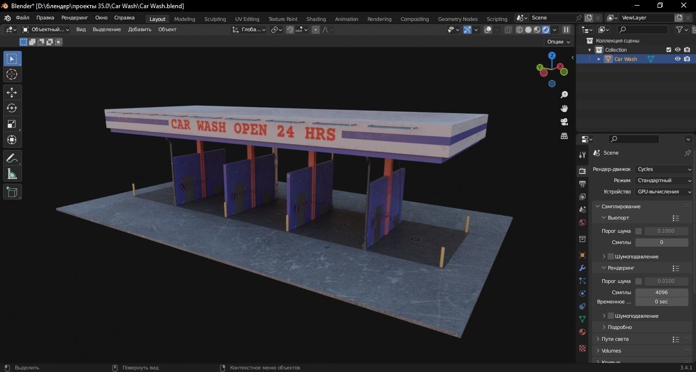Open the View Layer properties tab

coord(582,196)
